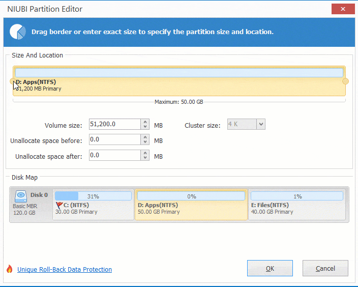Increase Unallocate space after value
Image resolution: width=358 pixels, height=287 pixels.
(145, 153)
